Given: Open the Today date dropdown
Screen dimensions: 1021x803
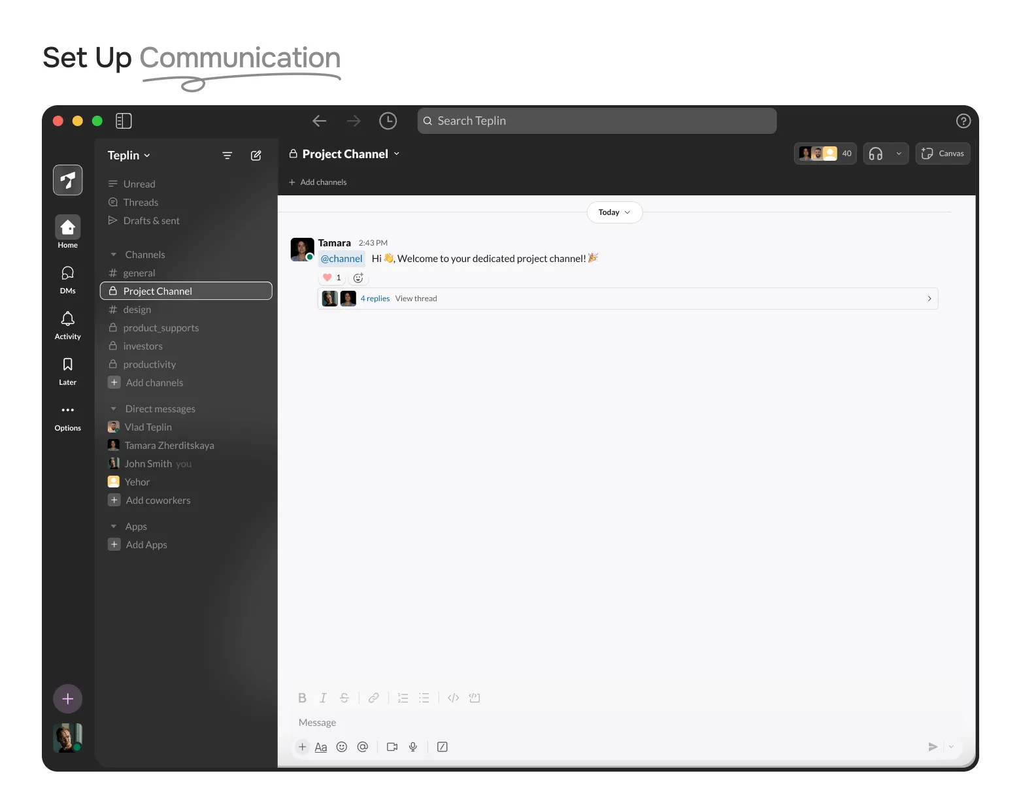Looking at the screenshot, I should coord(614,212).
